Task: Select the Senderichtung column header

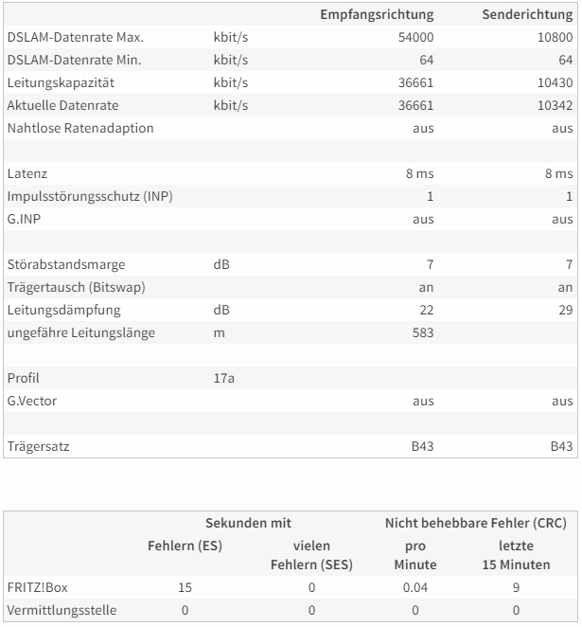Action: pos(527,15)
